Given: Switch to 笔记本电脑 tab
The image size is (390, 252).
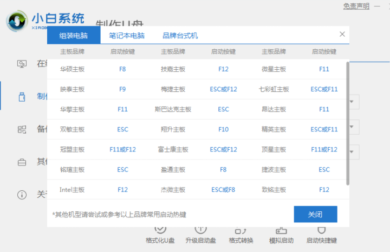Looking at the screenshot, I should click(127, 36).
